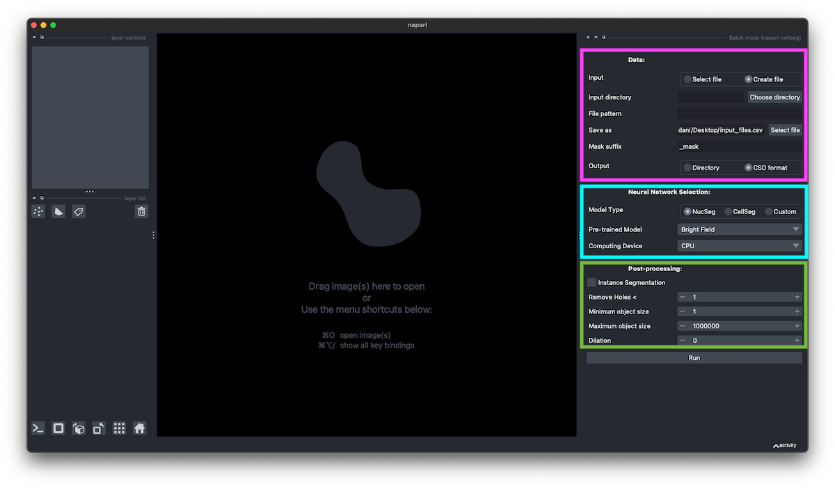Toggle 2D/3D view with square icon
Image resolution: width=835 pixels, height=488 pixels.
(x=58, y=428)
